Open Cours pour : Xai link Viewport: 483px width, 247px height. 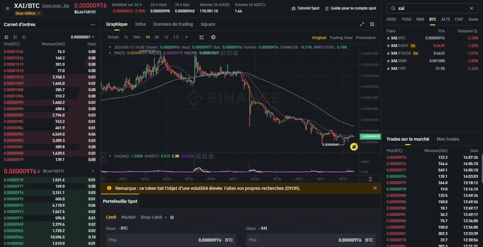click(55, 6)
